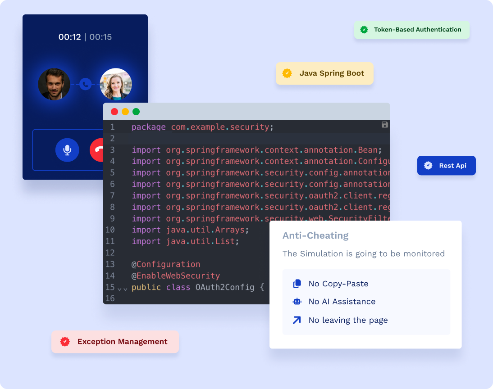Click the green maximize dot on code window

tap(136, 112)
